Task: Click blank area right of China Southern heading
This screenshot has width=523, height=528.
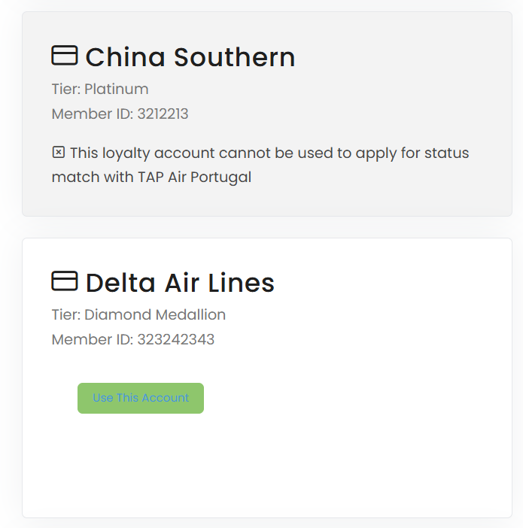Action: tap(399, 57)
